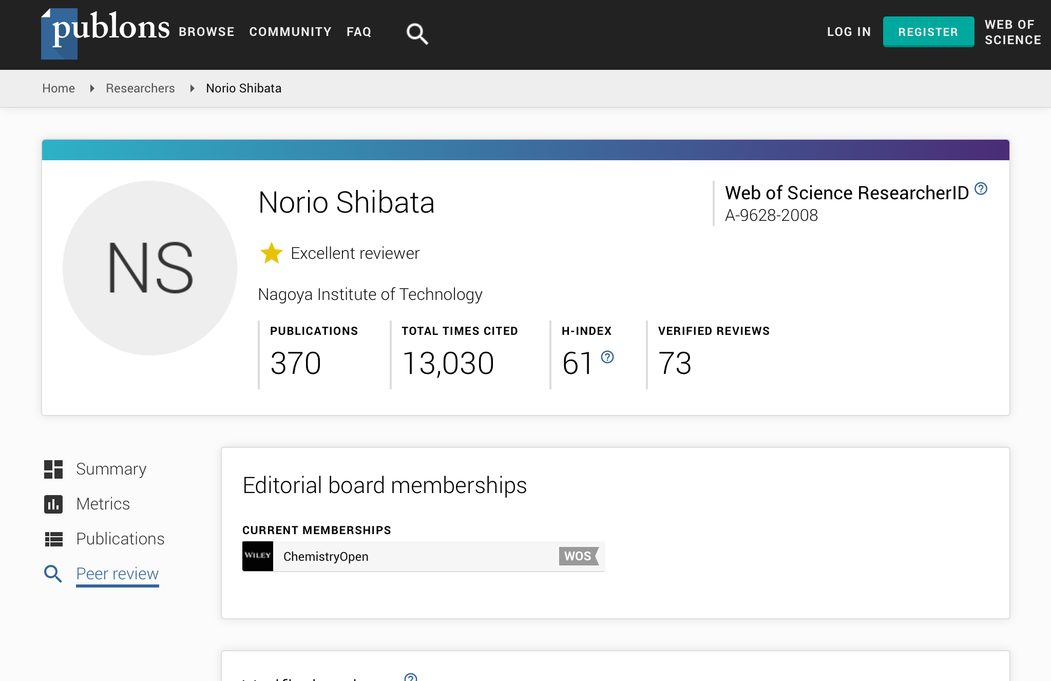Click total times cited 13,030
The width and height of the screenshot is (1051, 681).
(x=448, y=363)
